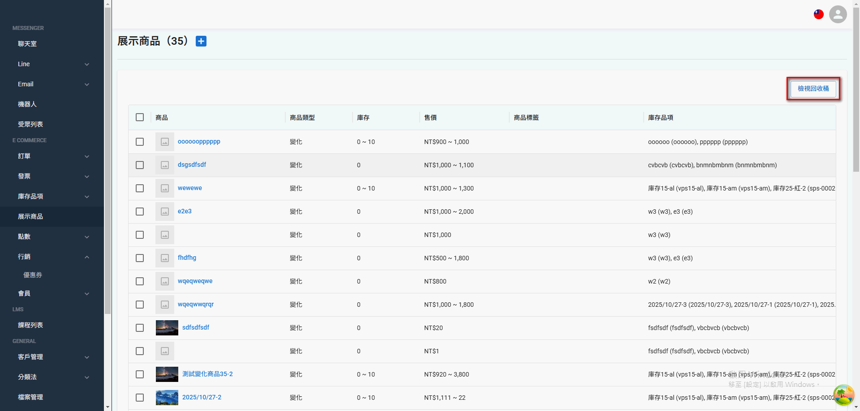This screenshot has width=860, height=411.
Task: Click placeholder image icon for e2e3
Action: [165, 212]
